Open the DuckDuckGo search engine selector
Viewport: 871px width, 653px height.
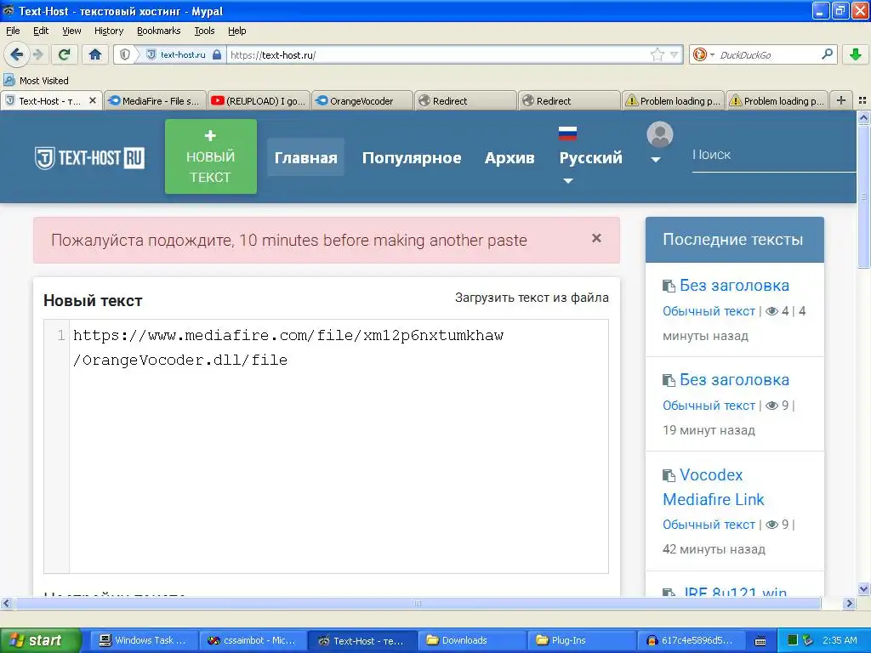tap(703, 54)
